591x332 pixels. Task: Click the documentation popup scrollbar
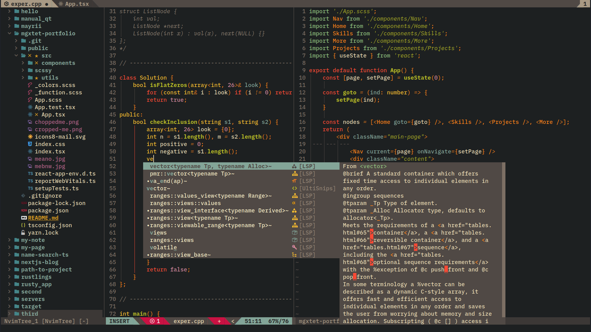[x=504, y=240]
